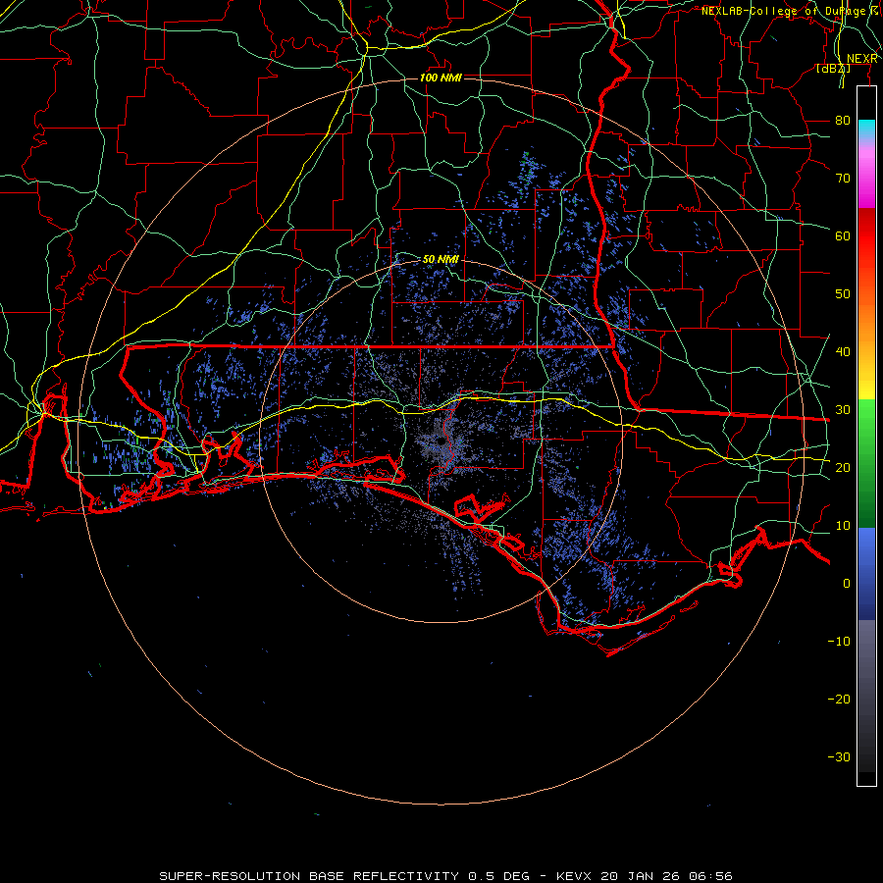Click the "-10" value on dBZ scale
883x883 pixels.
(839, 642)
